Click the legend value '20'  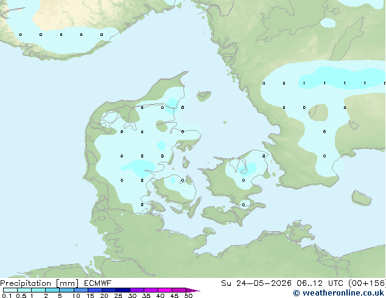point(104,296)
